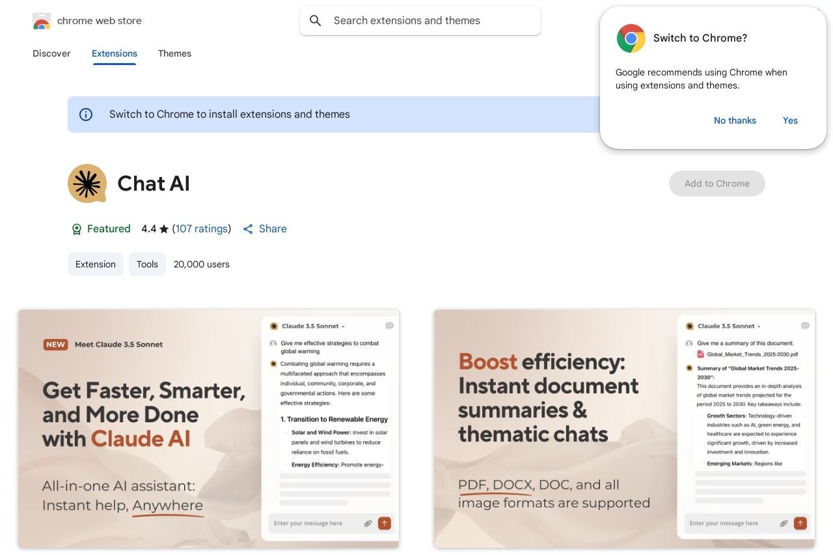This screenshot has height=555, width=833.
Task: Click the 20,000 users text
Action: click(x=202, y=264)
